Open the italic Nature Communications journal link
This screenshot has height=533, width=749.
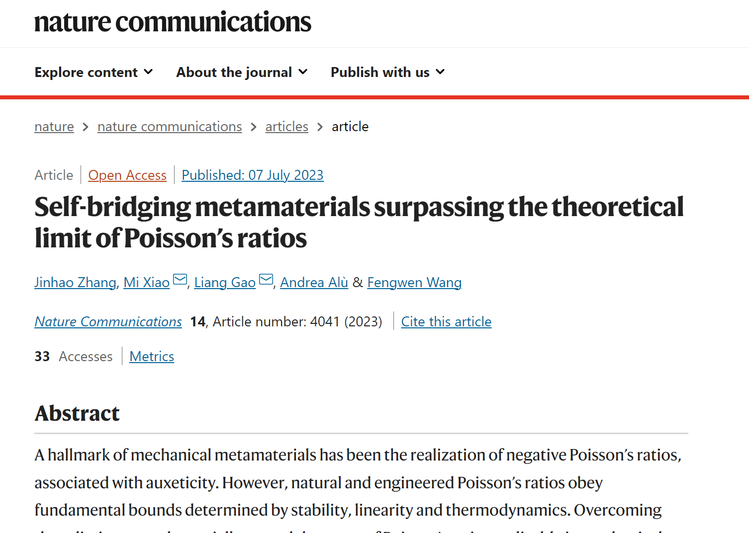point(108,322)
